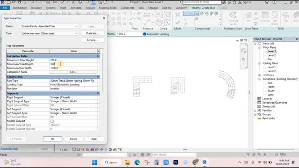Click the Project Browser horizontal scrollbar
This screenshot has width=299, height=168.
276,150
